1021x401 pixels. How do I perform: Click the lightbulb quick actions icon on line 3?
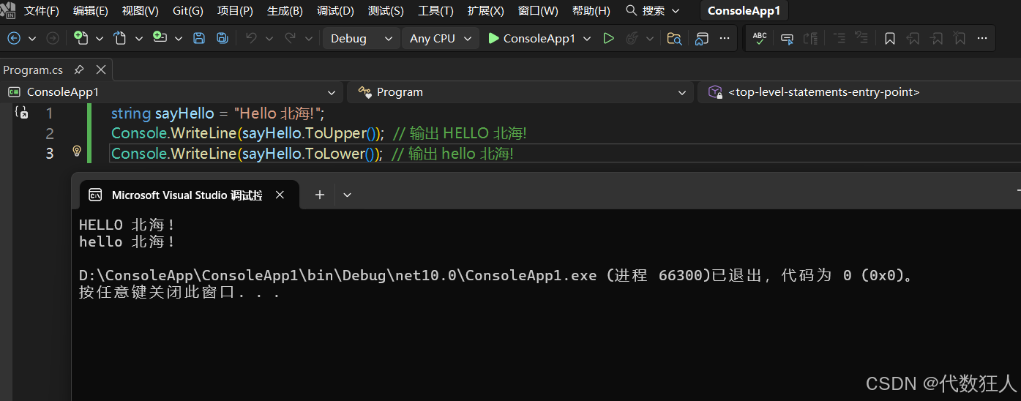[x=77, y=151]
